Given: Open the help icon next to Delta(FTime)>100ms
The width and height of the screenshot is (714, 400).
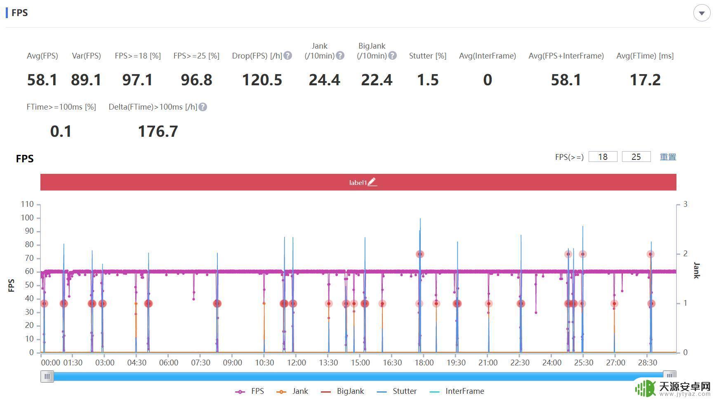Looking at the screenshot, I should tap(203, 107).
